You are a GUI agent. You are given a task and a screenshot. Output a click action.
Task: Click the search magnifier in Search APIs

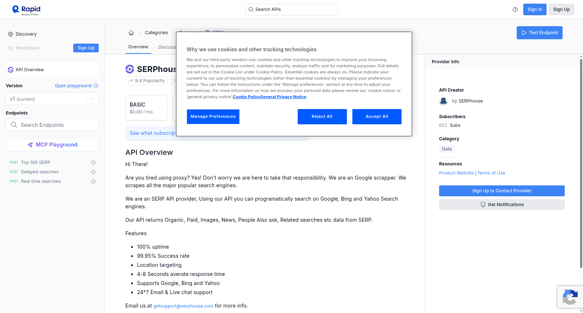pos(251,9)
